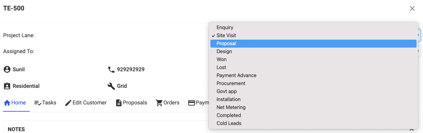Screen dimensions: 423x133
Task: Click the person icon beside Sunil
Action: click(7, 69)
